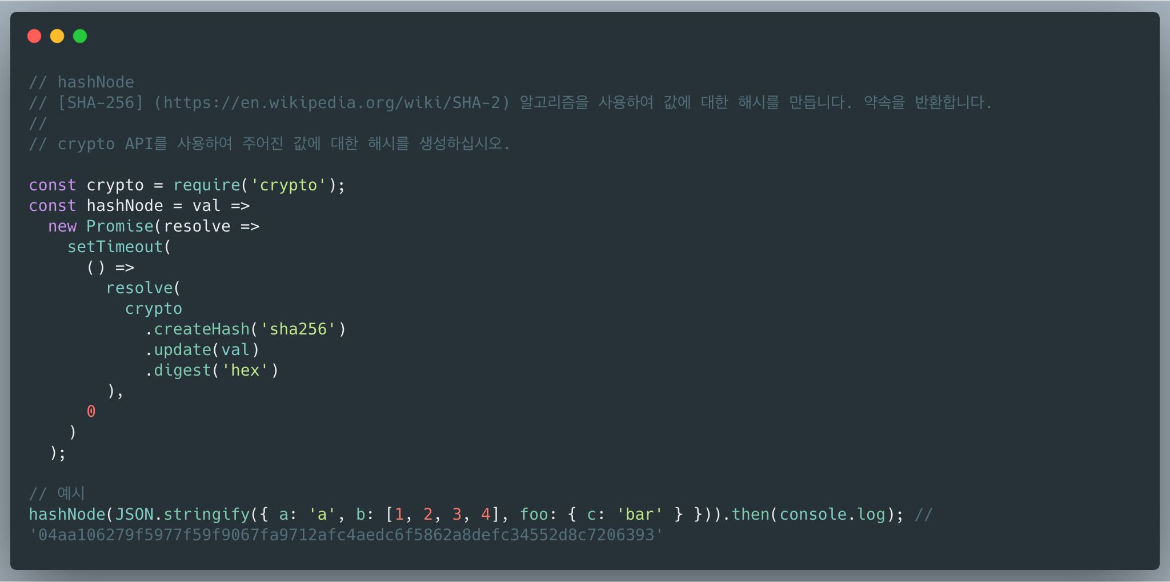
Task: Click the 'new' keyword
Action: click(x=62, y=226)
